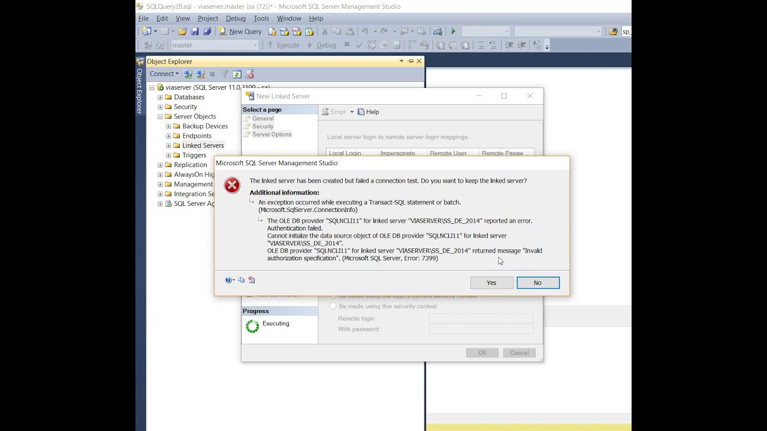Screen dimensions: 767x431
Task: Open the Tools menu
Action: (261, 19)
